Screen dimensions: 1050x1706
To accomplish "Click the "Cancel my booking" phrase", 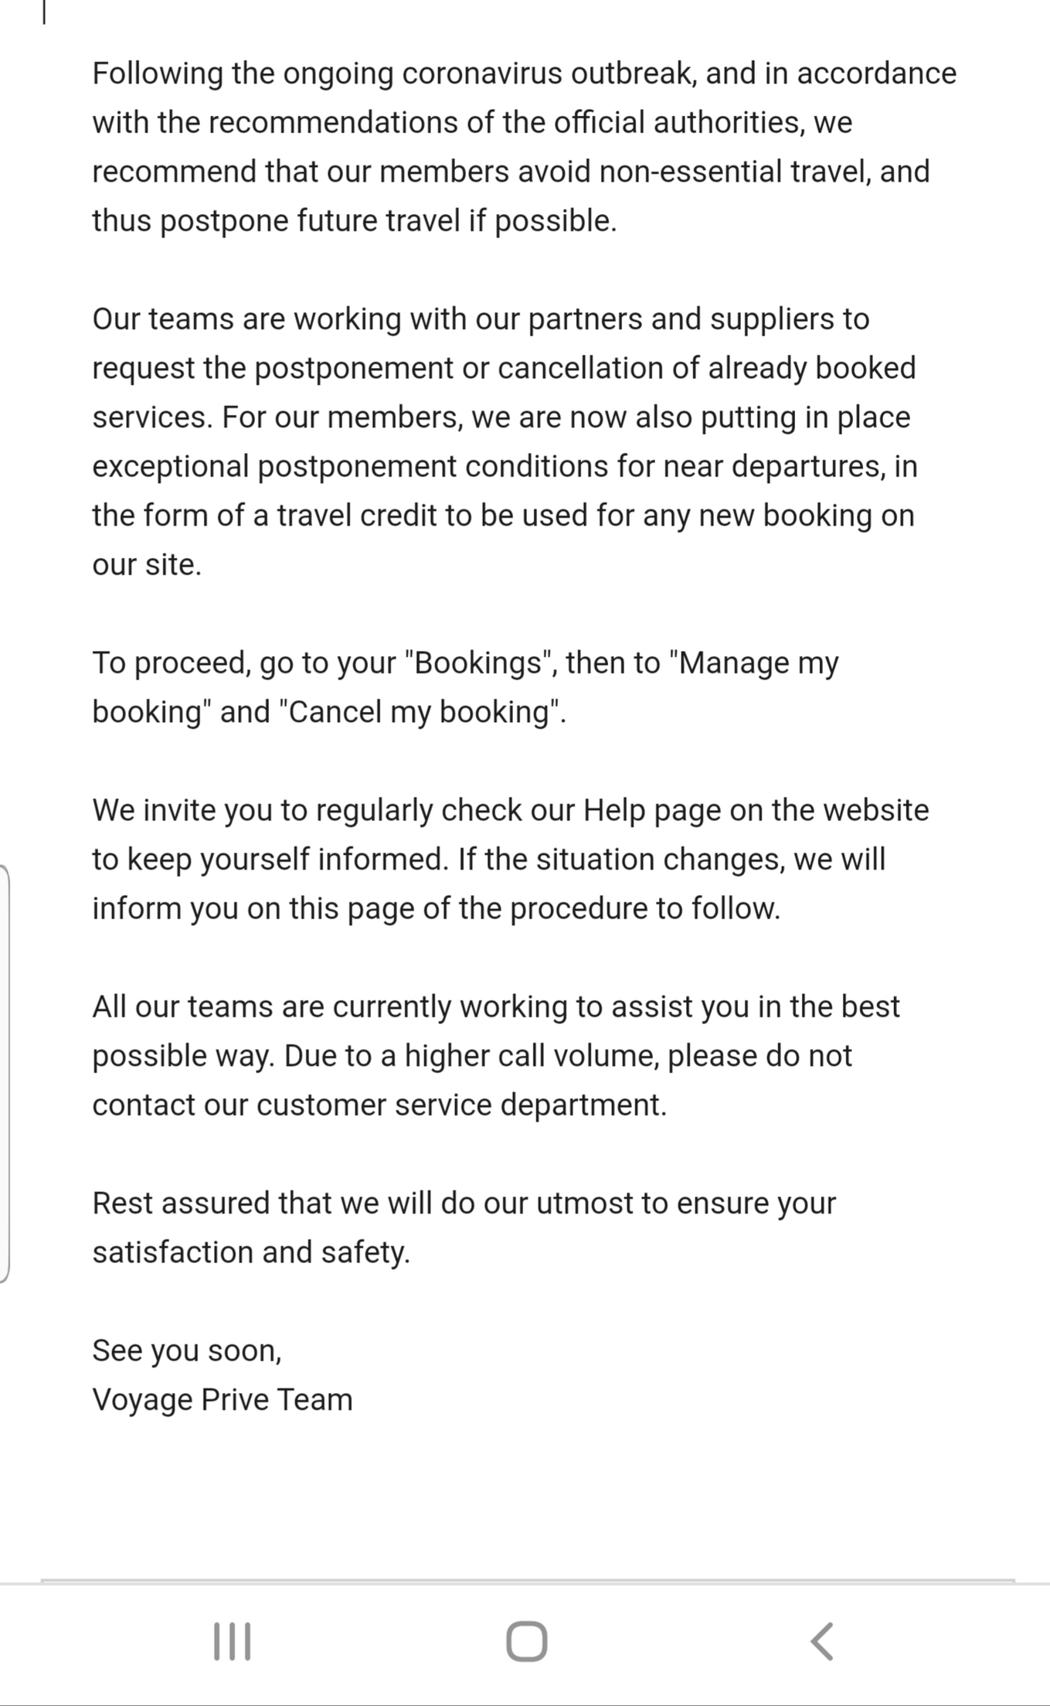I will 422,712.
